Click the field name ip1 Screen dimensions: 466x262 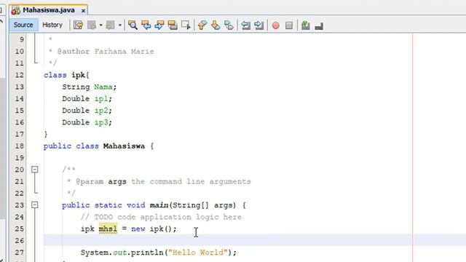point(101,99)
